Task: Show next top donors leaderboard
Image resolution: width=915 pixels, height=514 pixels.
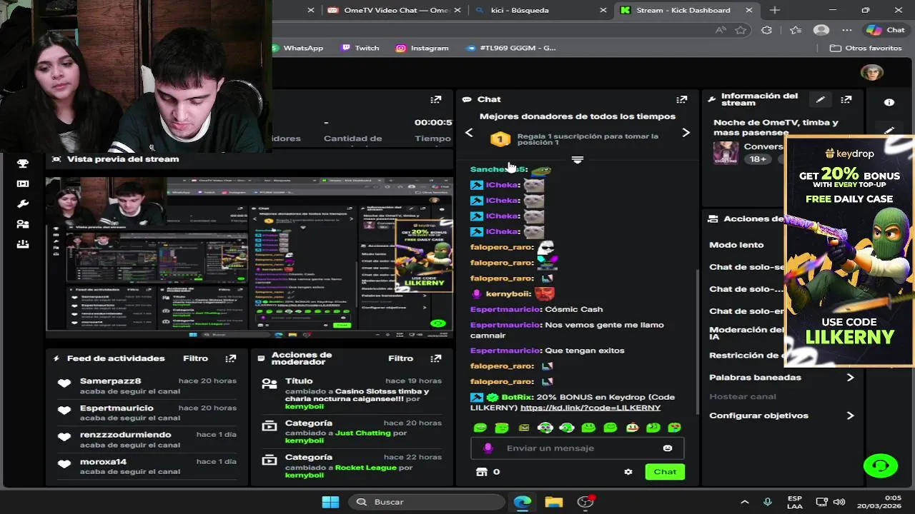Action: pyautogui.click(x=686, y=133)
